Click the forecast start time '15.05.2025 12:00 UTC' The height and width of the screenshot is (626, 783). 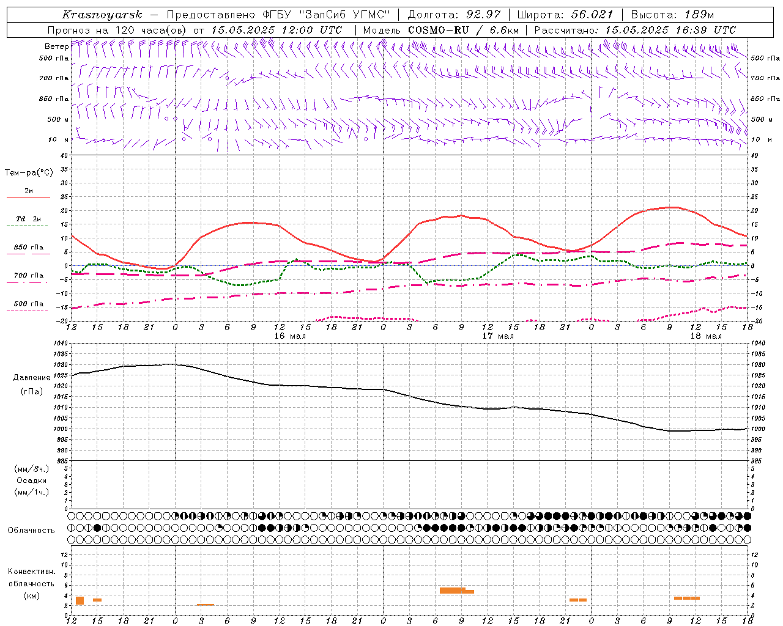[276, 30]
